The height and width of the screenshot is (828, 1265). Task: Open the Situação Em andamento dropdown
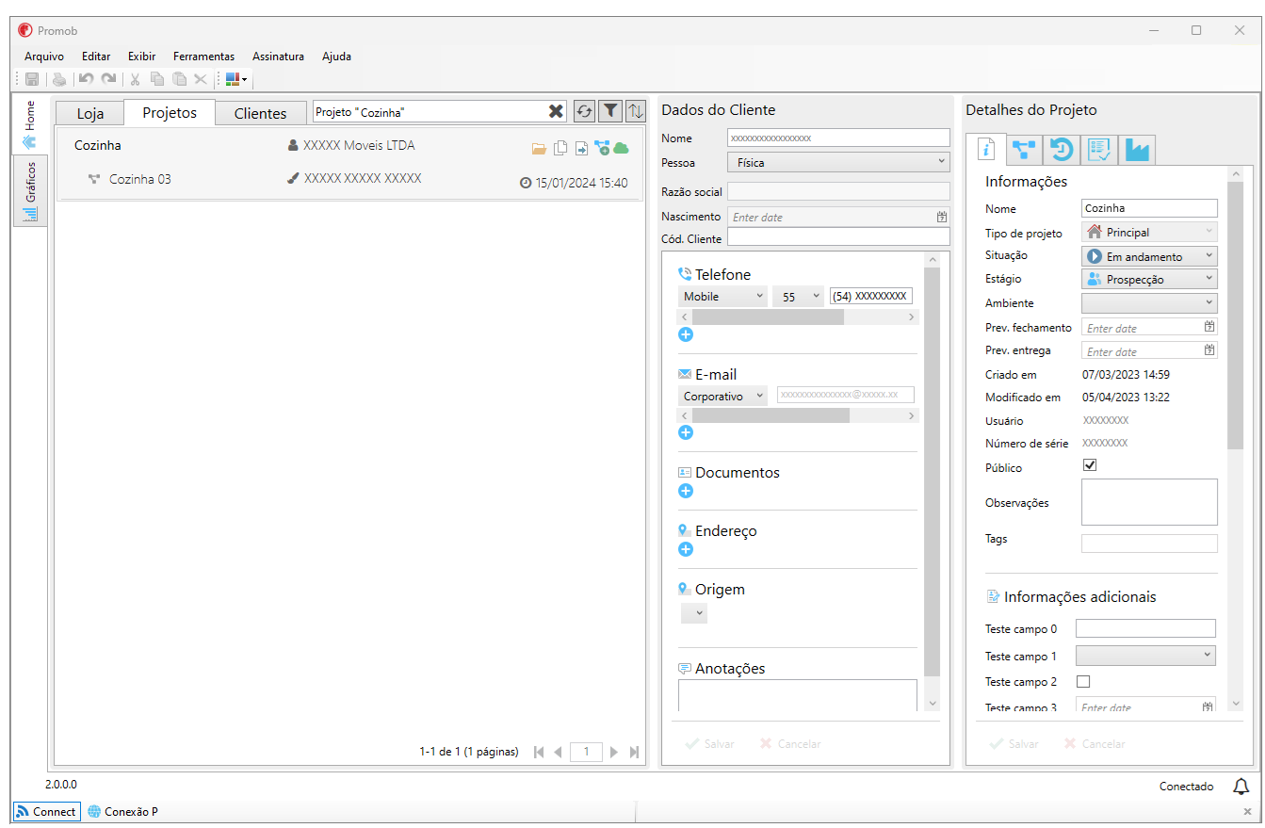[x=1149, y=256]
